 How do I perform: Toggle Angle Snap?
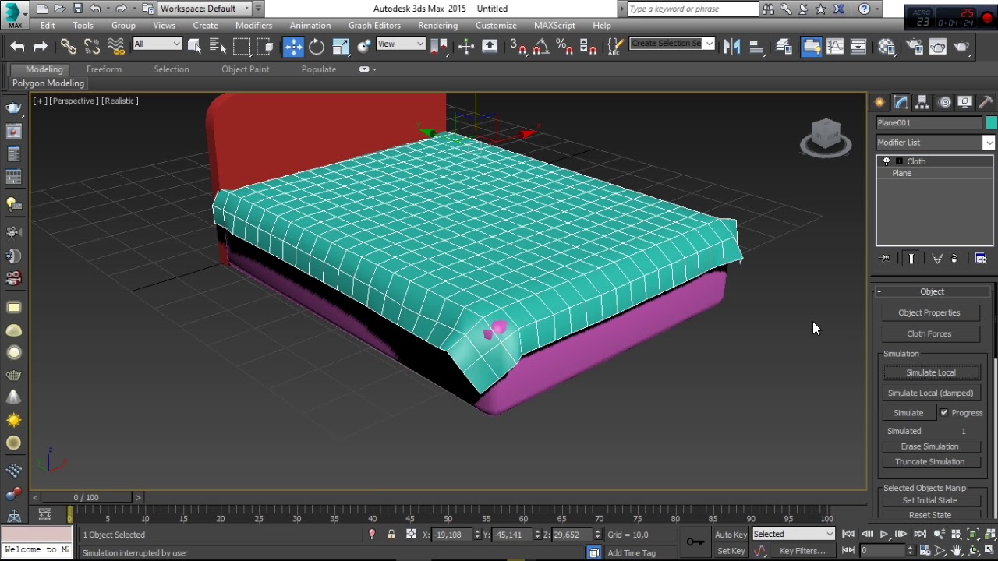pos(541,47)
